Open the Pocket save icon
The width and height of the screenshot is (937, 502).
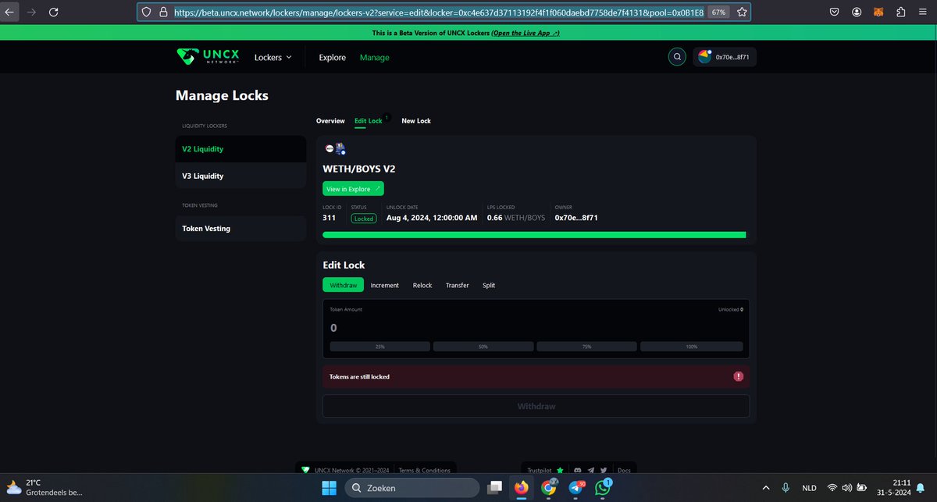coord(835,12)
